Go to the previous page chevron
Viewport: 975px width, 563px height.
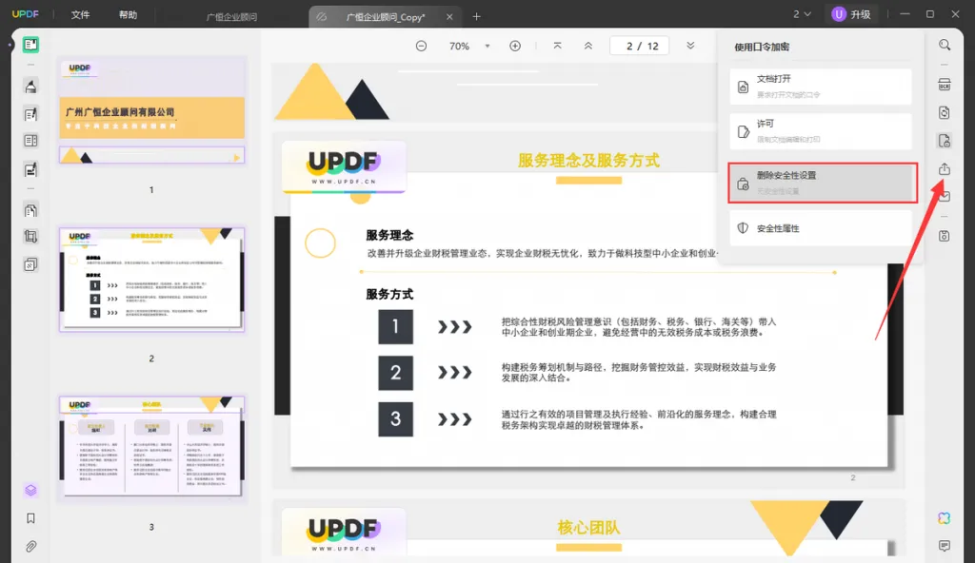coord(588,46)
